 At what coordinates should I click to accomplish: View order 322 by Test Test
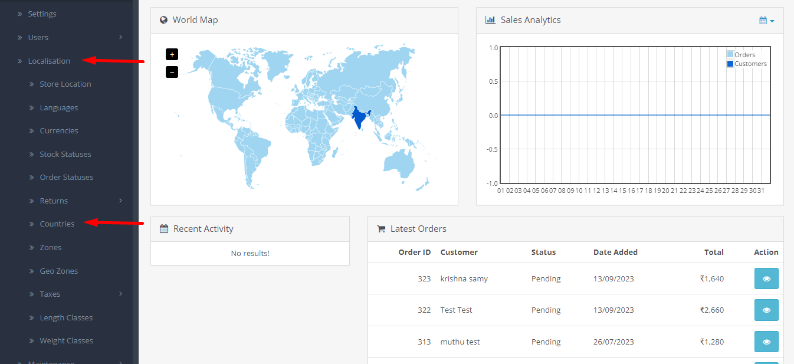[766, 310]
